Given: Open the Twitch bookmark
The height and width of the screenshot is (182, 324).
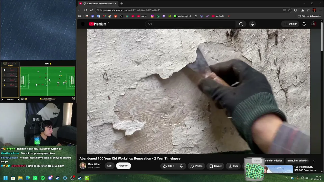Looking at the screenshot, I should (x=164, y=16).
